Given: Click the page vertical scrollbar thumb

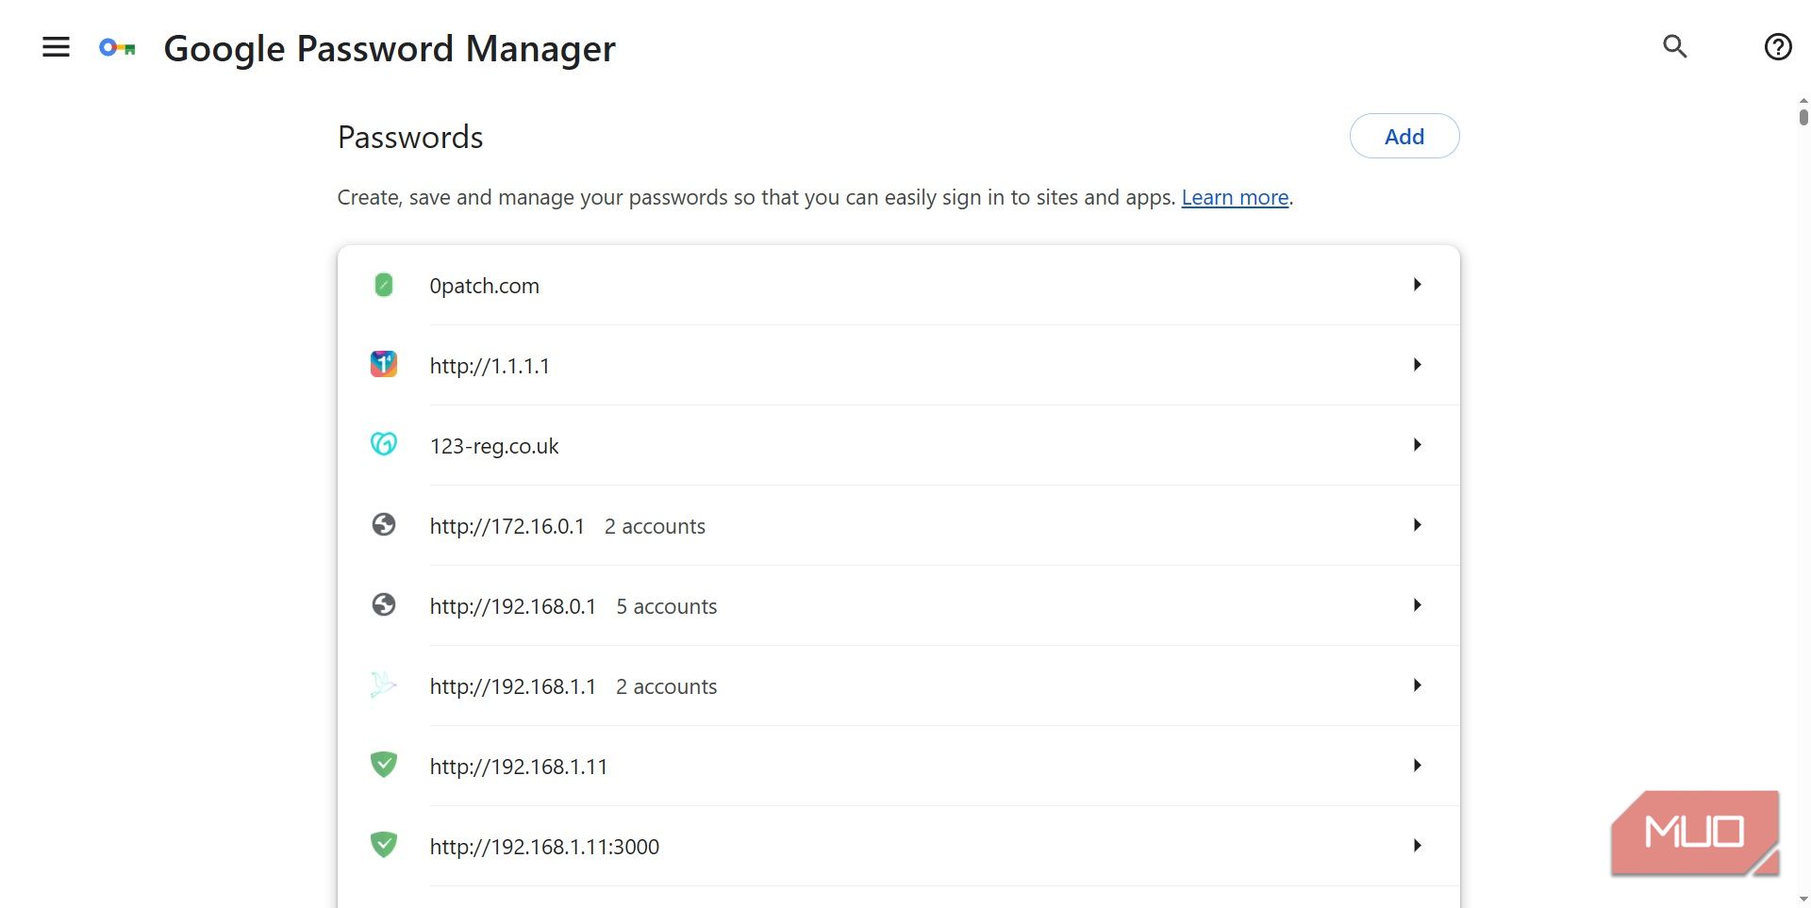Looking at the screenshot, I should click(x=1803, y=117).
